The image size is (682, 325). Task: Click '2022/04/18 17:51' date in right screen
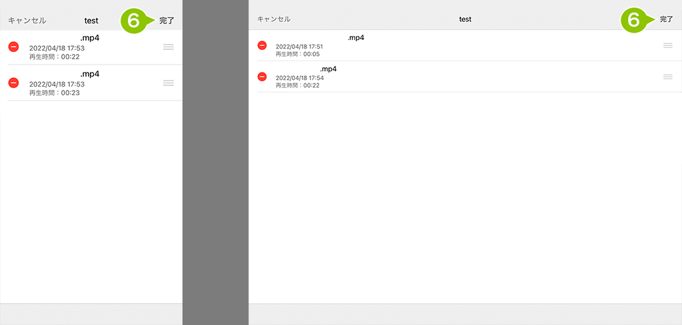[x=300, y=47]
